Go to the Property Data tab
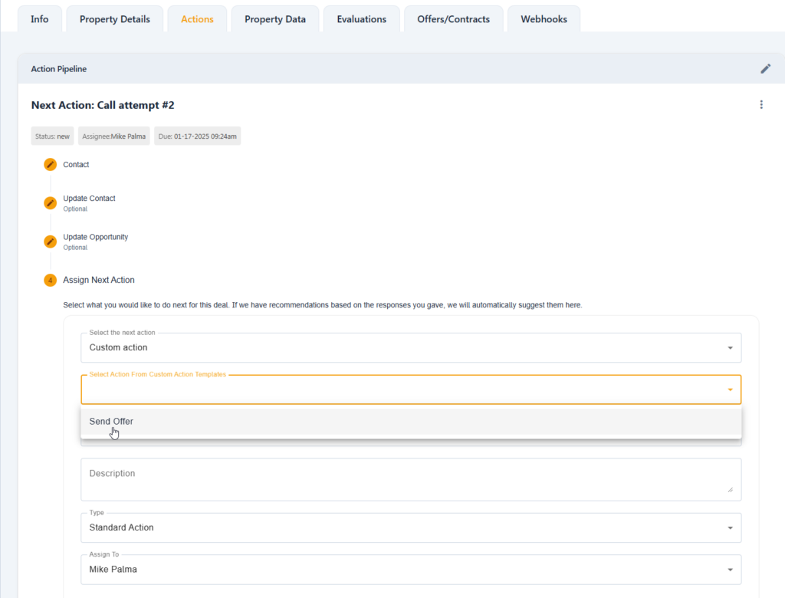 (275, 19)
